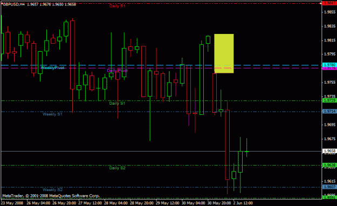Click the 28 May 20:00 time label
337x206 pixels.
[x=141, y=203]
